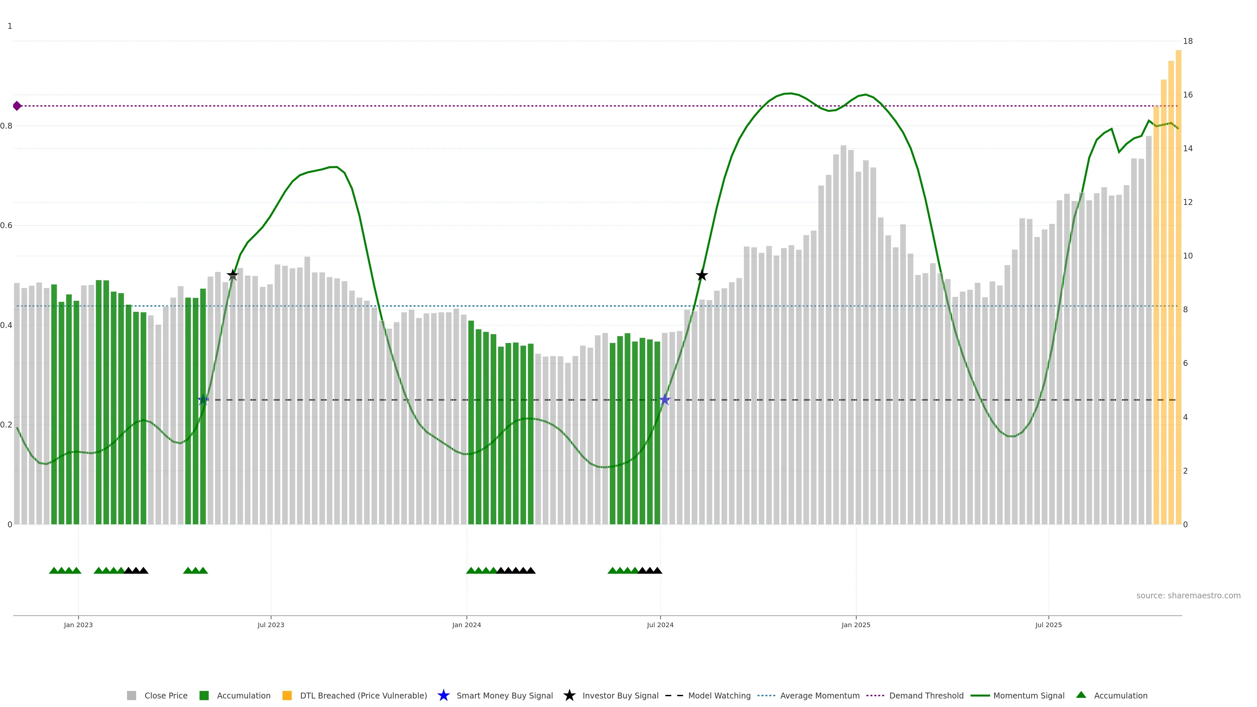Toggle the Close Price legend entry
Screen dimensions: 1257x707
tap(165, 696)
